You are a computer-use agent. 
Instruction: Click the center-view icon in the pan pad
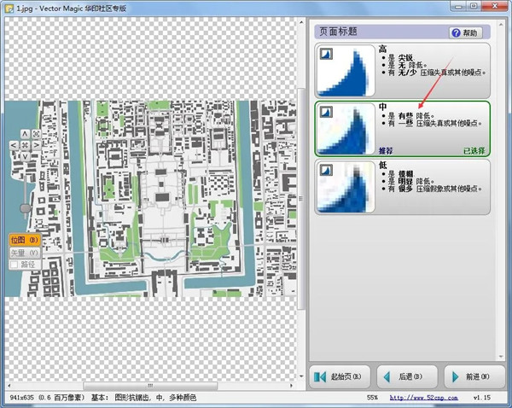[24, 143]
